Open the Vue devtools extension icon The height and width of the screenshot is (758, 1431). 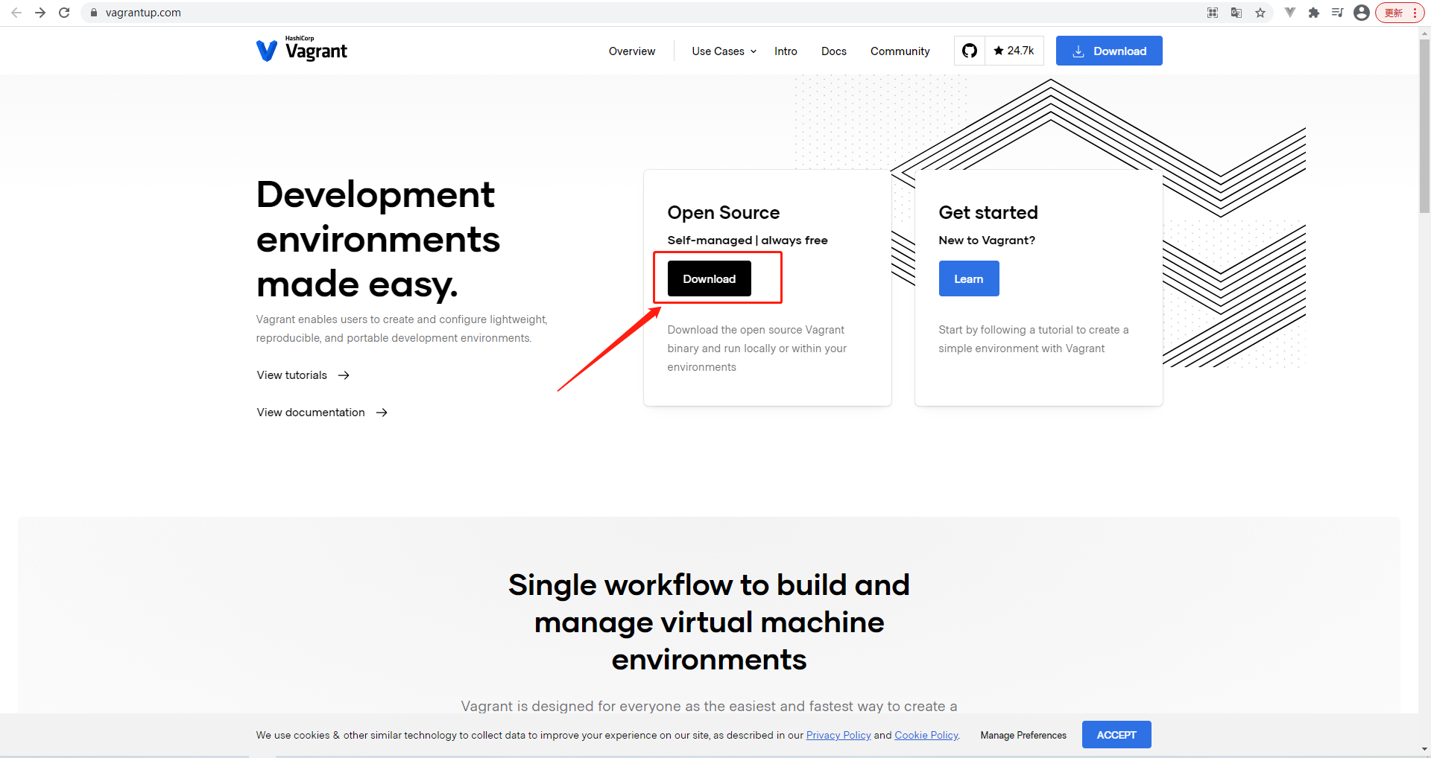1290,13
